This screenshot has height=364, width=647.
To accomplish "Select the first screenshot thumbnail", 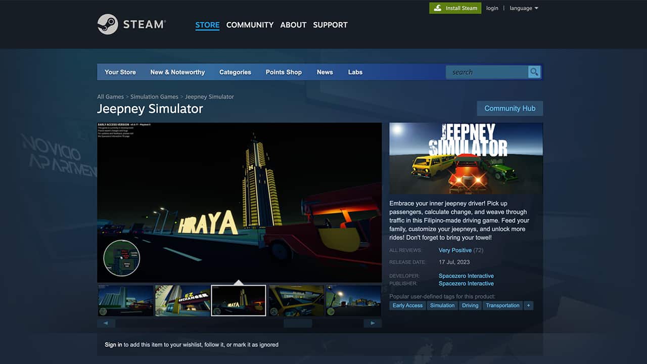I will point(125,301).
